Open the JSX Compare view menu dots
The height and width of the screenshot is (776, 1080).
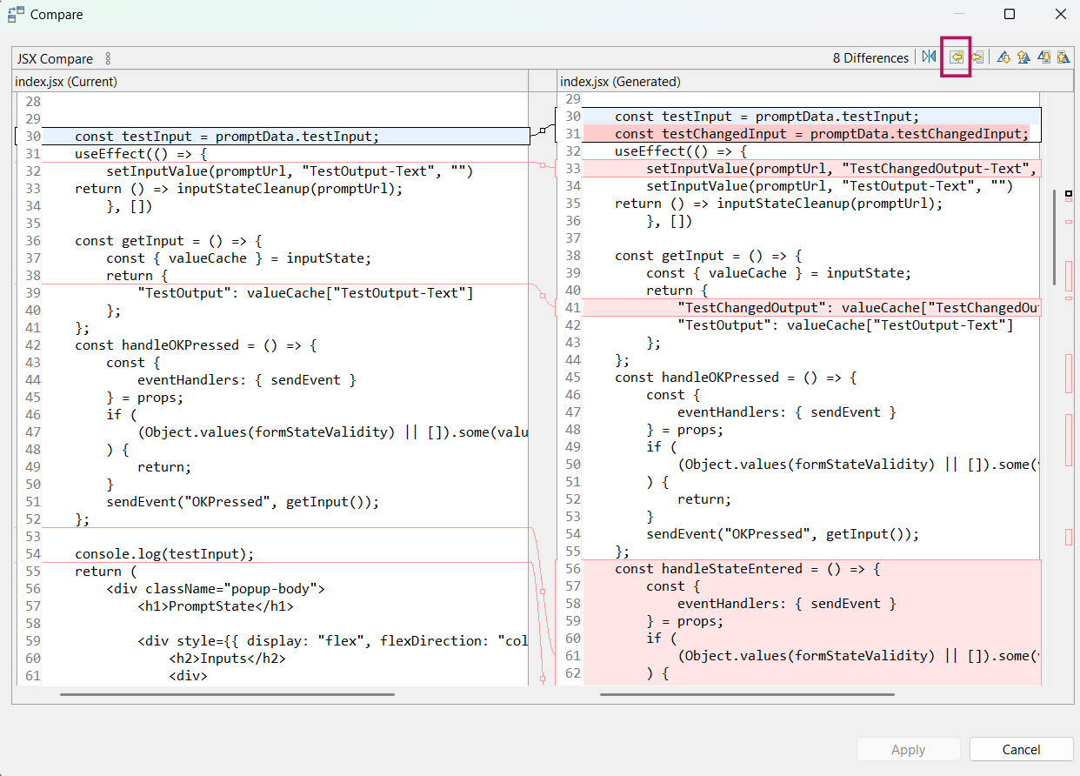108,58
